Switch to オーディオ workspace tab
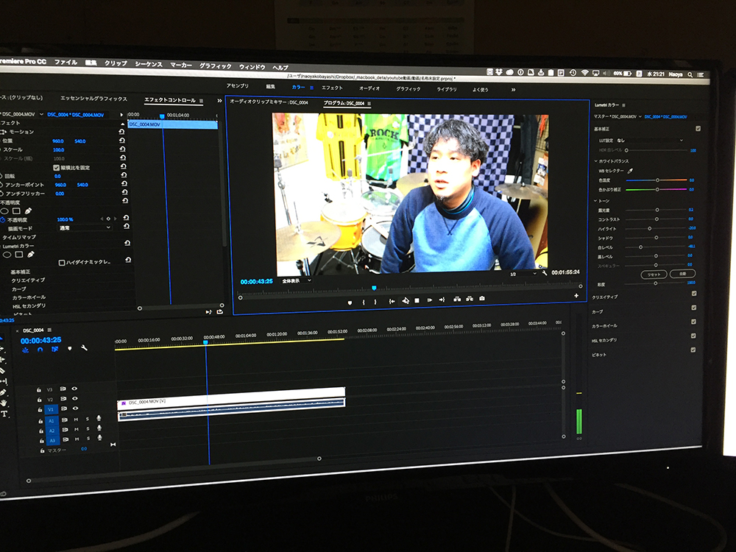Image resolution: width=736 pixels, height=552 pixels. [x=369, y=88]
